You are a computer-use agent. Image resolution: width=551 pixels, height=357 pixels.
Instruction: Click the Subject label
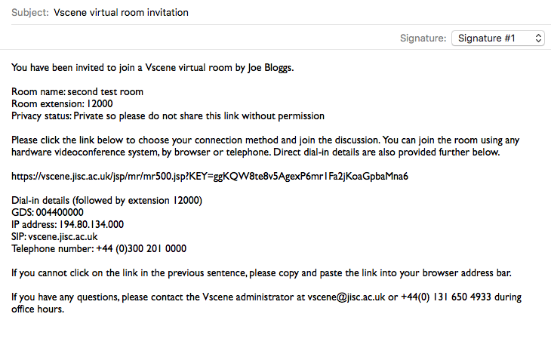[30, 12]
